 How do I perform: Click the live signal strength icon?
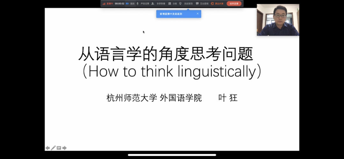point(104,4)
